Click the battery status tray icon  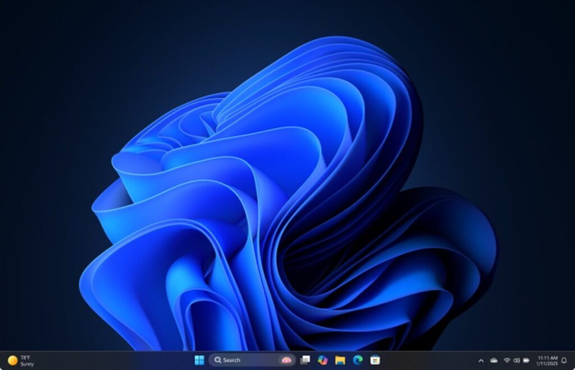pyautogui.click(x=526, y=360)
